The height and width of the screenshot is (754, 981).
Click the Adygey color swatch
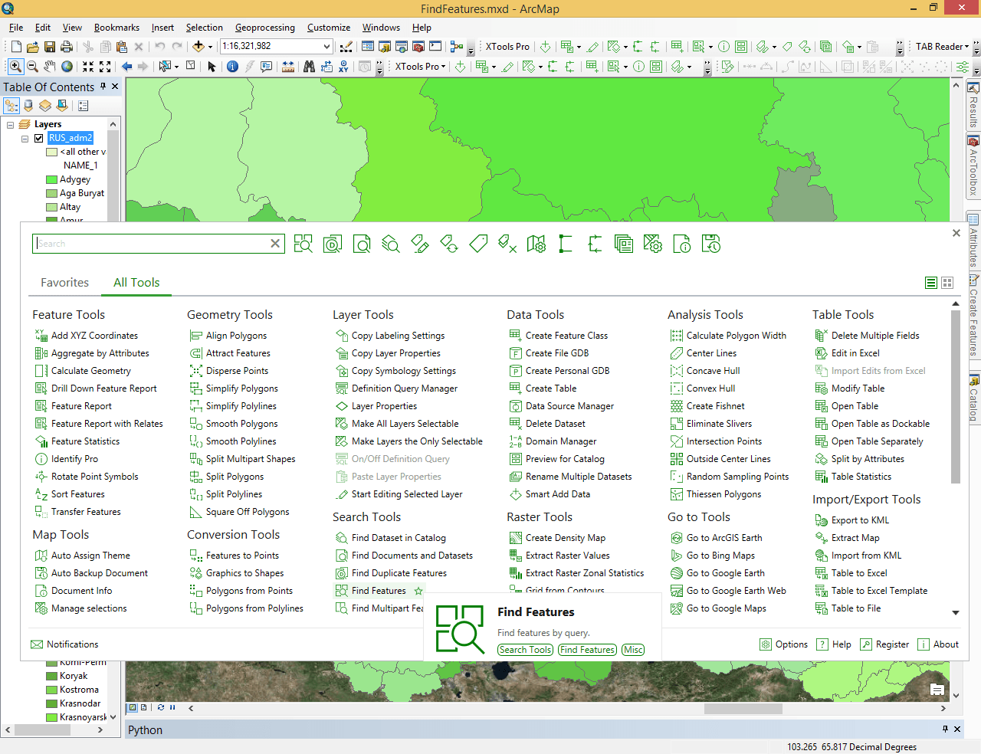pos(52,179)
